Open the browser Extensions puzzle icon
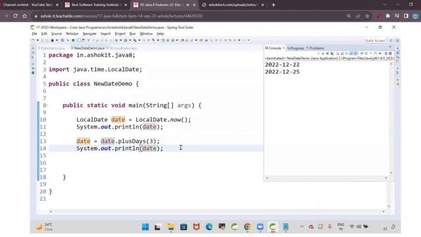The height and width of the screenshot is (237, 421). (x=387, y=16)
